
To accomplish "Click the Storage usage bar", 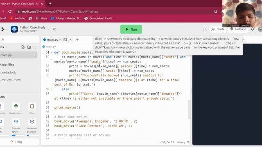I will tap(33, 136).
